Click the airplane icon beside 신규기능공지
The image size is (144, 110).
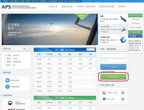tap(123, 29)
